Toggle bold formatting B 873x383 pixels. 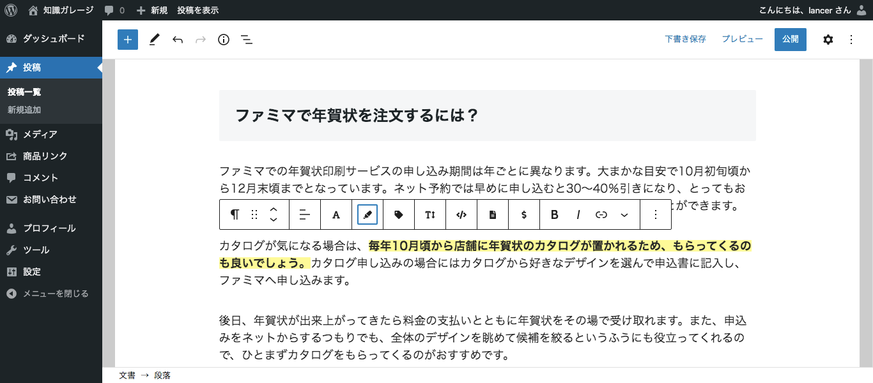click(x=555, y=214)
